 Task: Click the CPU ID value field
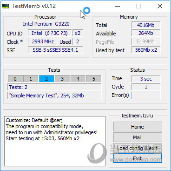click(x=50, y=33)
